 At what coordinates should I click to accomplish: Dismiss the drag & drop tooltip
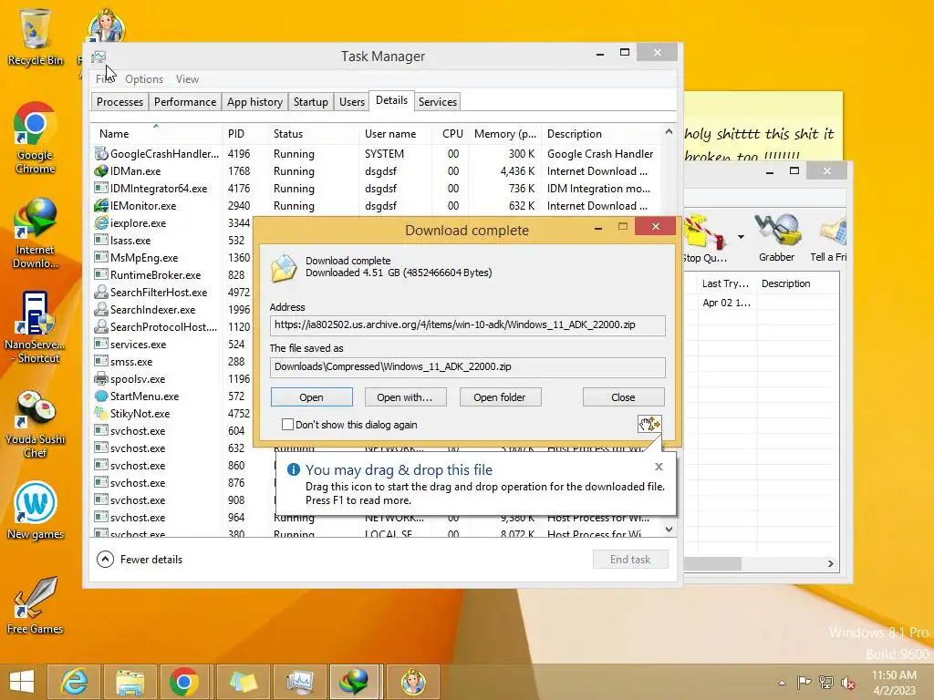[659, 467]
